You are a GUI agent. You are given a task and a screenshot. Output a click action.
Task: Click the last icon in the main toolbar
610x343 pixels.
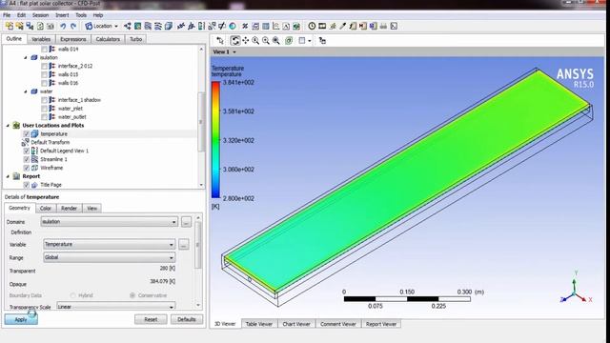(x=394, y=26)
